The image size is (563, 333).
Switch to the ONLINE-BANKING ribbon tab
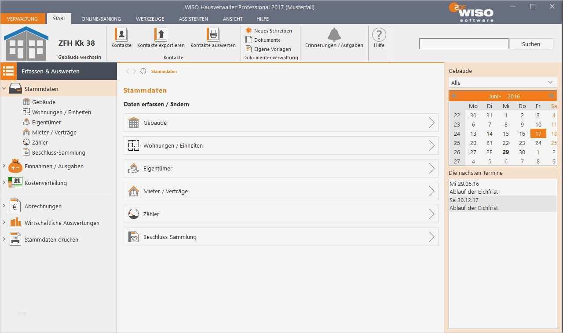coord(101,19)
